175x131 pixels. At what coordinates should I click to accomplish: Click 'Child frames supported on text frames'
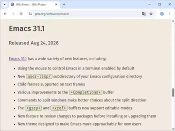[x=51, y=84]
